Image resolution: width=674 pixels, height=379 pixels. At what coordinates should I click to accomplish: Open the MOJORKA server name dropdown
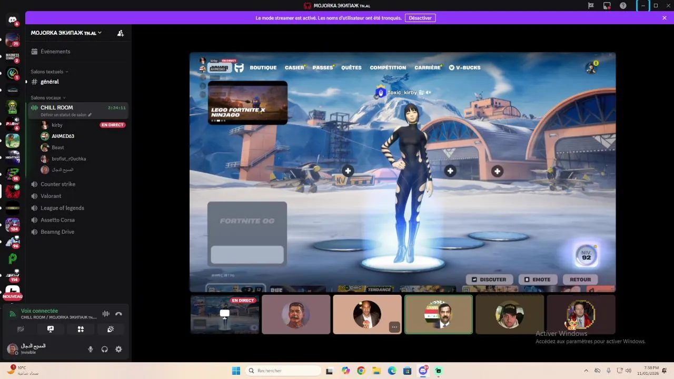(66, 33)
